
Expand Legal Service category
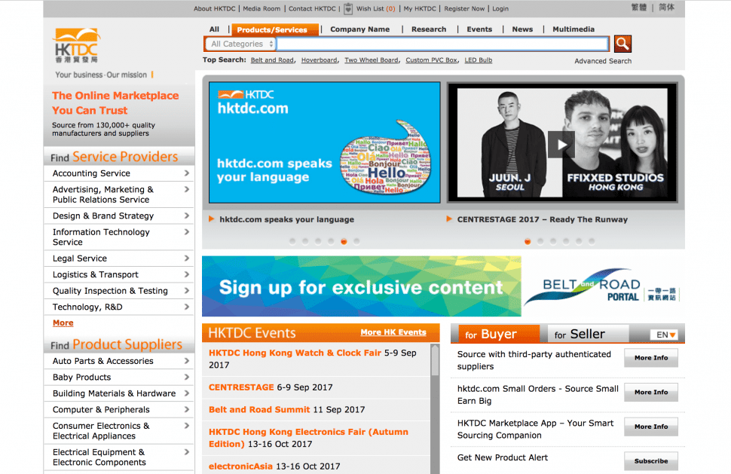[x=119, y=258]
